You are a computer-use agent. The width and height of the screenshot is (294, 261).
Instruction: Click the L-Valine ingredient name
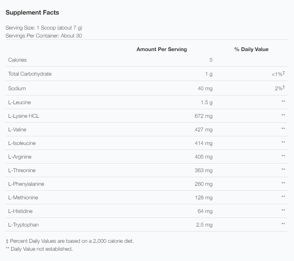click(x=17, y=130)
